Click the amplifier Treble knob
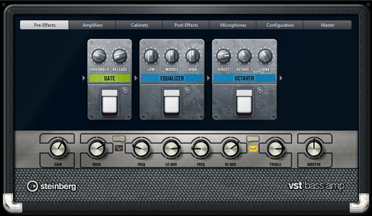 click(x=275, y=149)
